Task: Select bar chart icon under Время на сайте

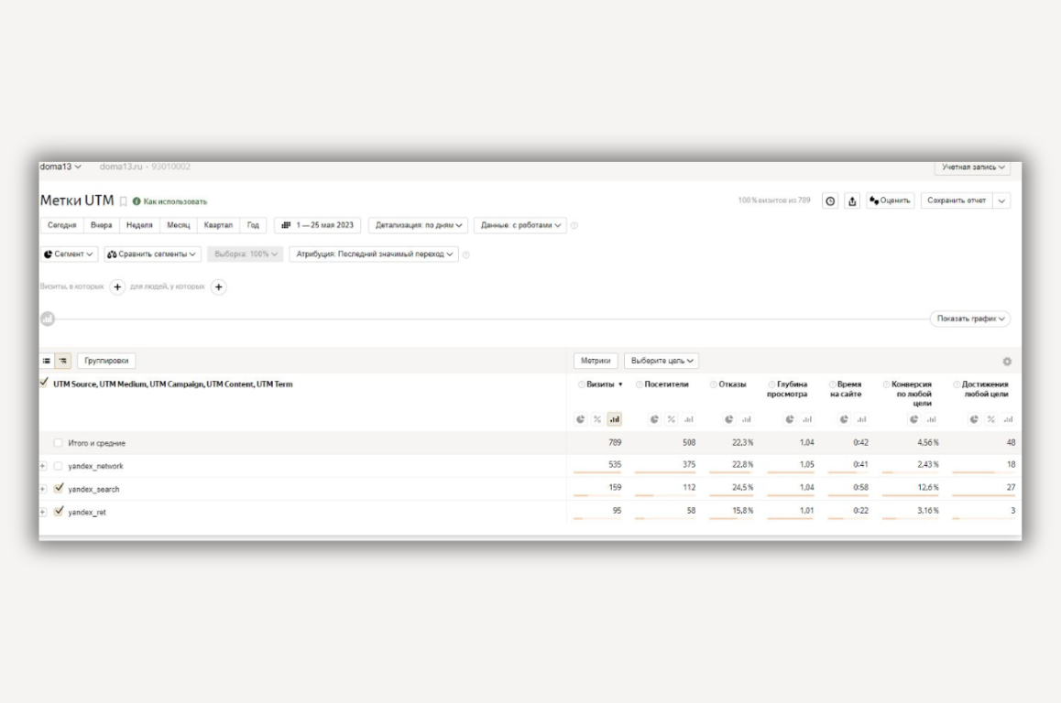Action: click(861, 420)
